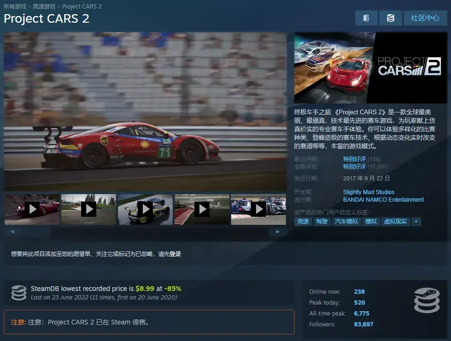The image size is (451, 341).
Task: Play the fourth video thumbnail showing track curbs
Action: point(201,209)
